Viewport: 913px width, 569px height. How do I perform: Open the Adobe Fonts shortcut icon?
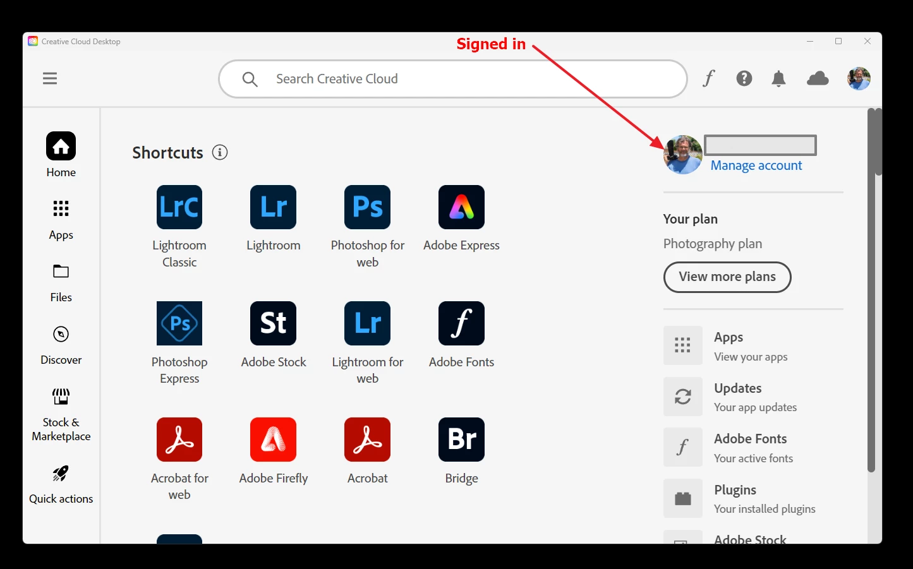462,323
